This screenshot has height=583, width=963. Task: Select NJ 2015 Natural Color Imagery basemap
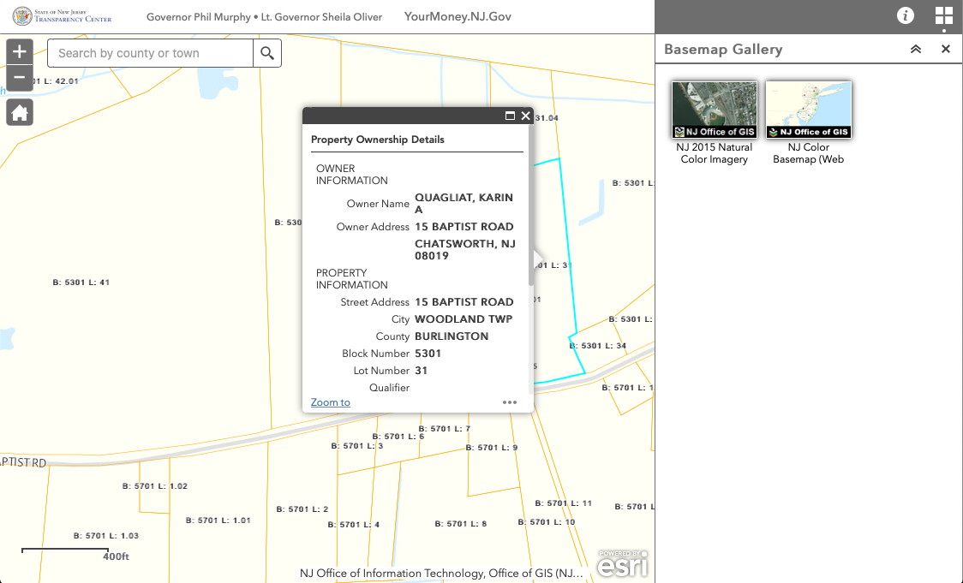coord(715,110)
